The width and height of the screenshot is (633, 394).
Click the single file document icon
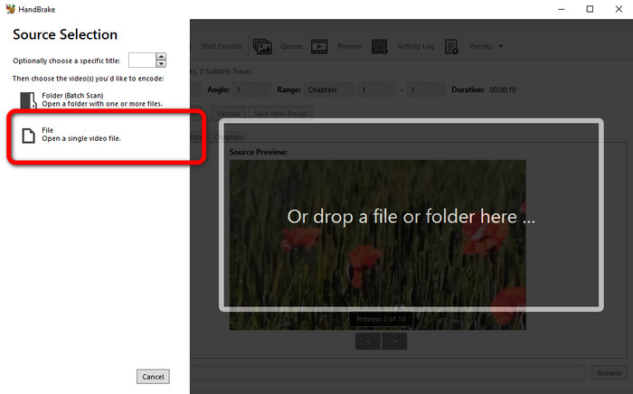click(x=28, y=136)
